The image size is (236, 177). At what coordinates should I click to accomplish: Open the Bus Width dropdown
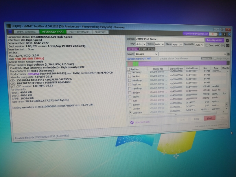[x=199, y=45]
